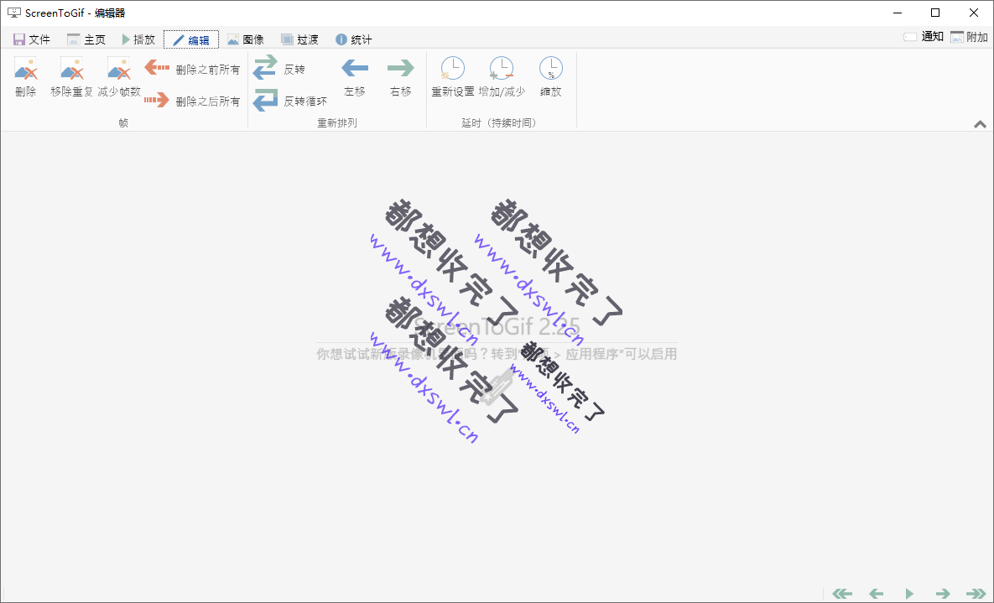Open the 通知 notifications button
The image size is (994, 603).
(x=924, y=37)
